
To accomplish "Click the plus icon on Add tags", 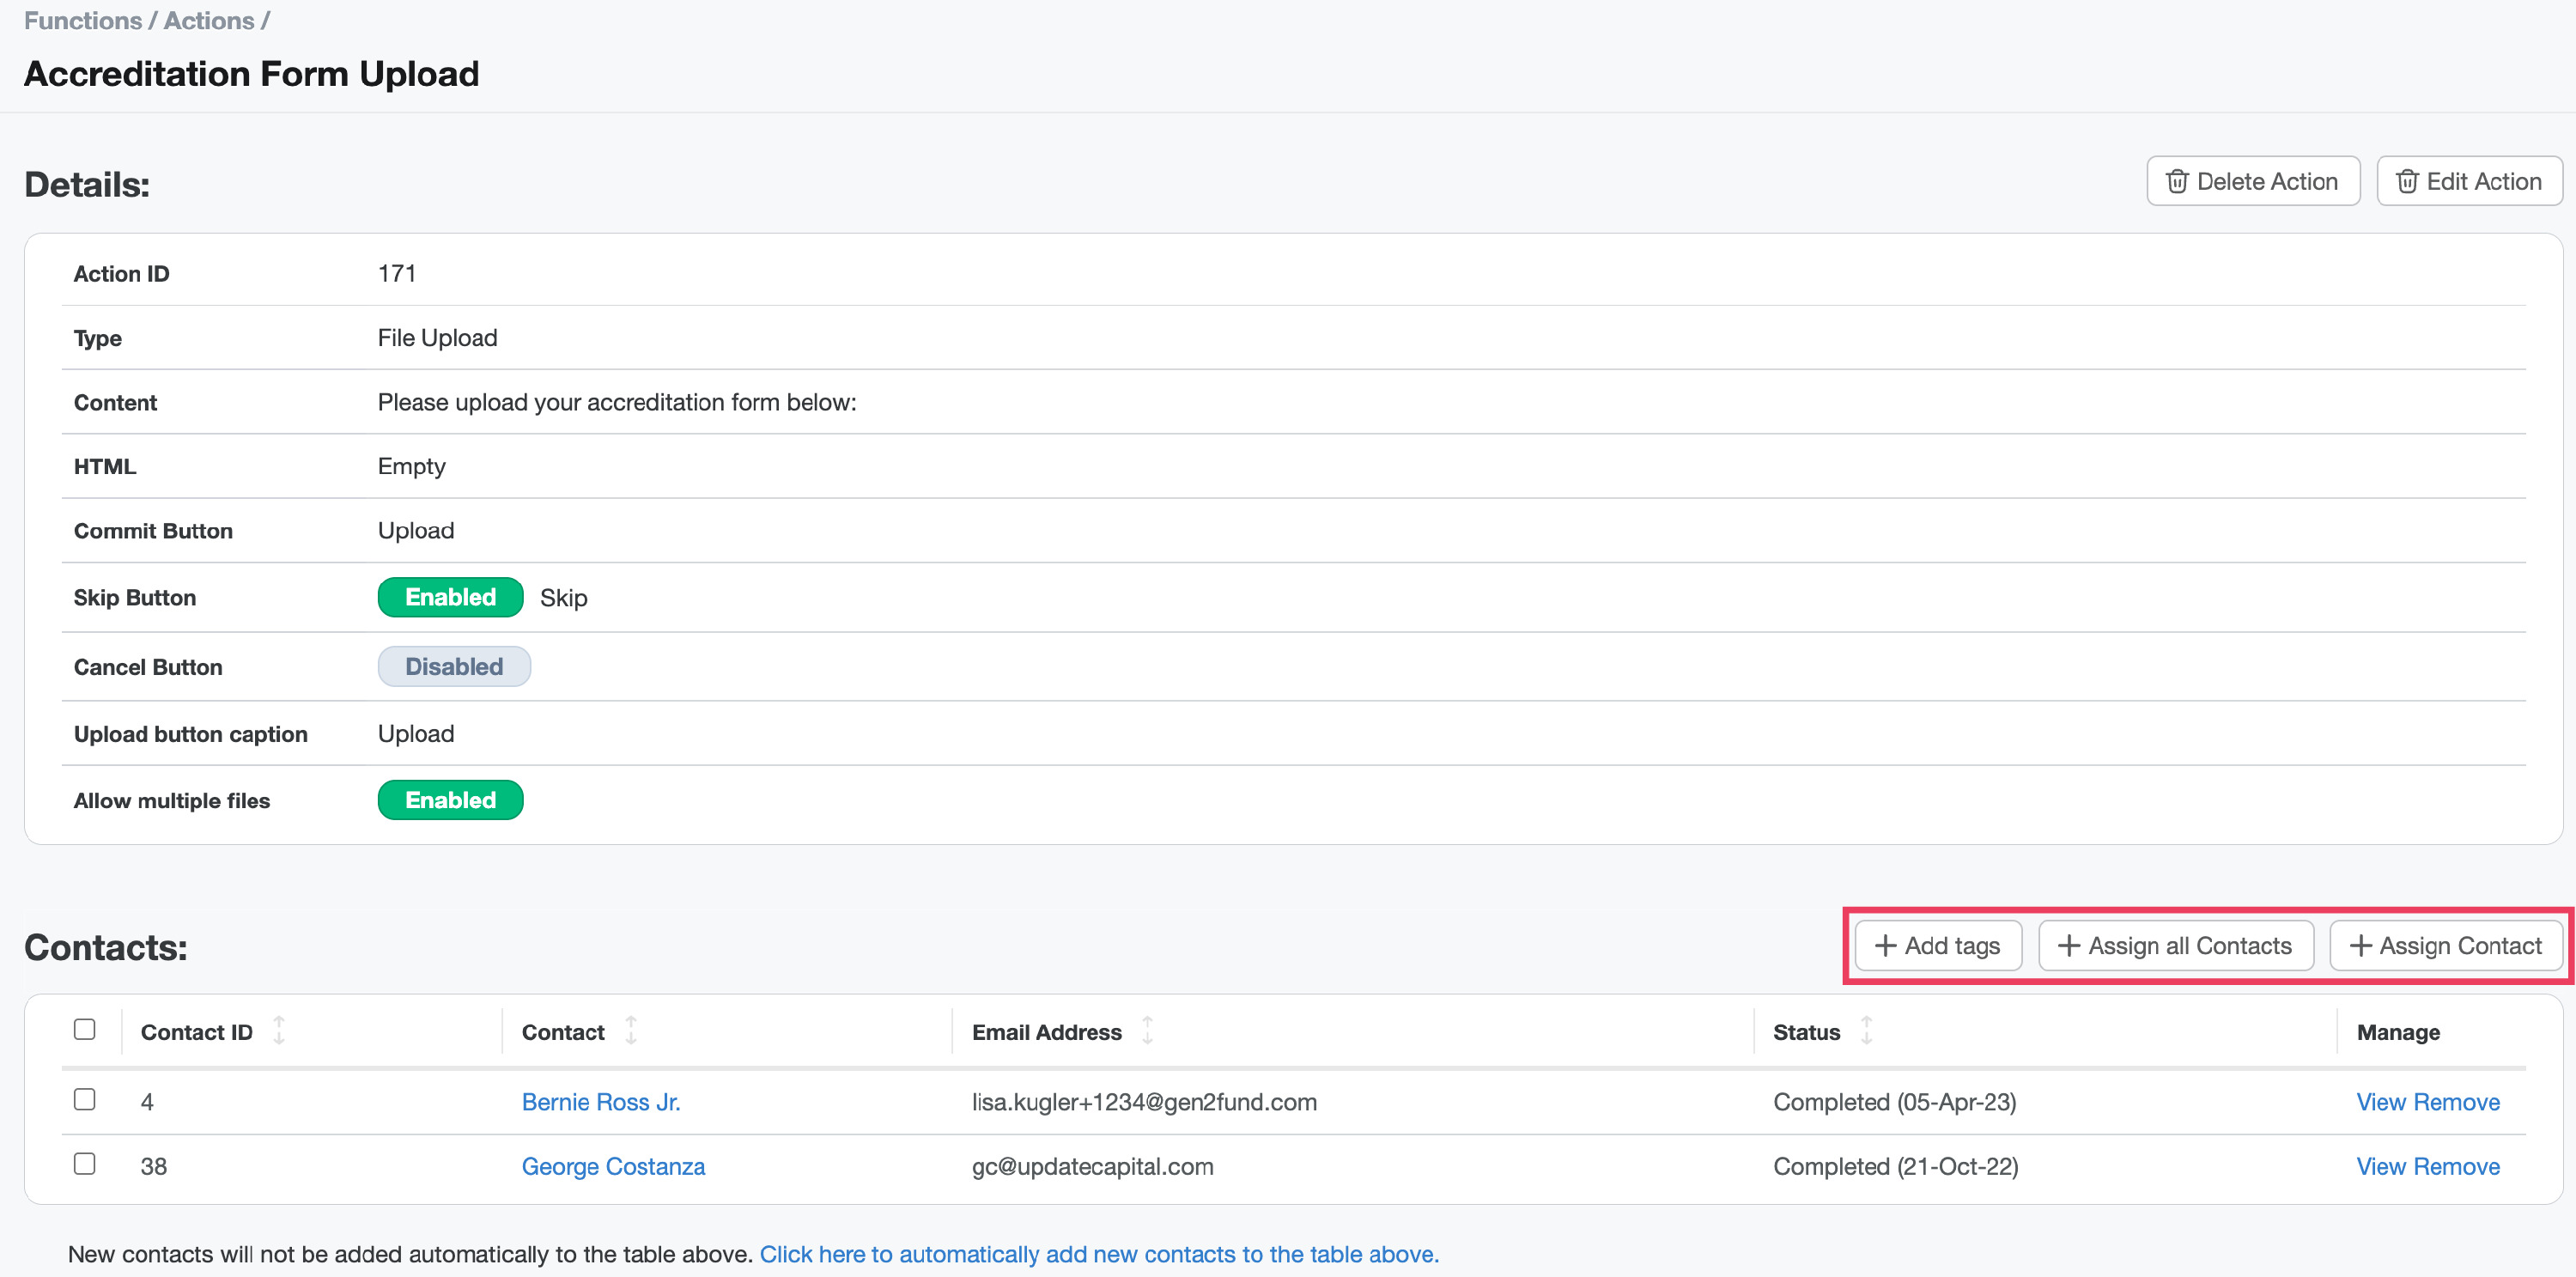I will click(x=1885, y=946).
